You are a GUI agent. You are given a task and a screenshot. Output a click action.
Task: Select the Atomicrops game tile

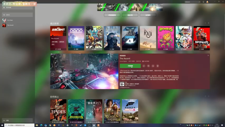pyautogui.click(x=166, y=38)
